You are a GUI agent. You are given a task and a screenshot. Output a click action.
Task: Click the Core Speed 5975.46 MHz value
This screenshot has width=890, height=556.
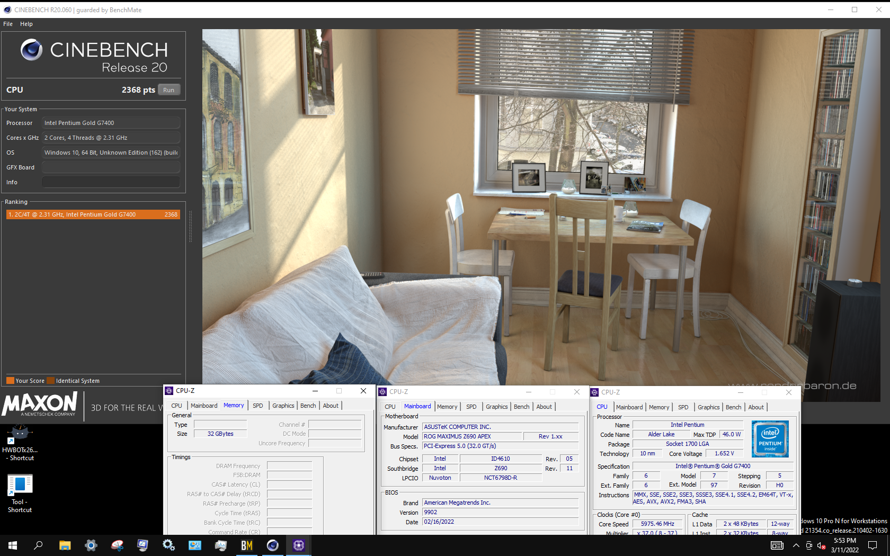point(657,524)
